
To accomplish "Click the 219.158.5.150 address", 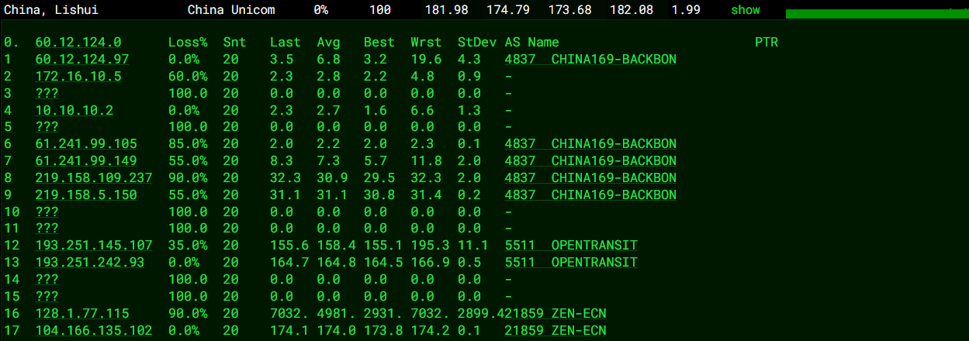I will [85, 195].
